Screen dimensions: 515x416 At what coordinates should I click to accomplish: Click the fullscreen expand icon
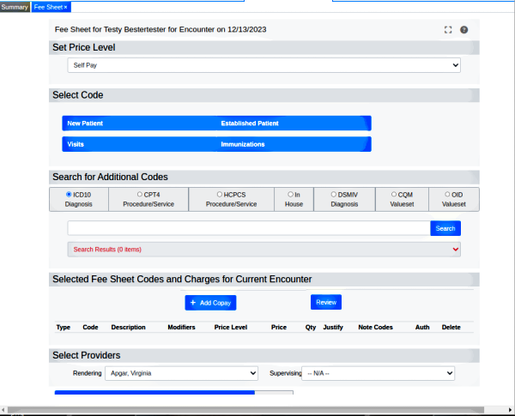[448, 30]
